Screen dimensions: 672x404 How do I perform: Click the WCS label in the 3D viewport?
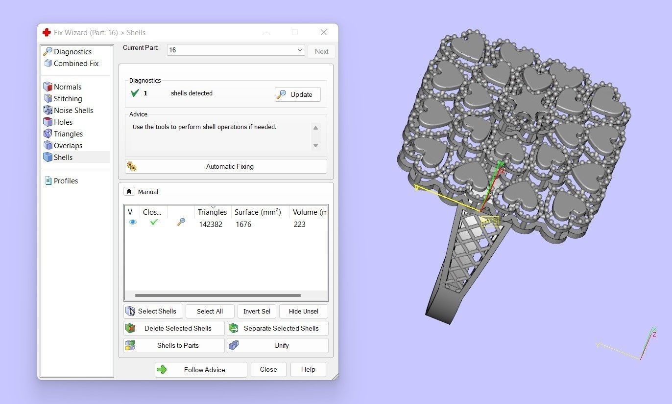point(489,221)
